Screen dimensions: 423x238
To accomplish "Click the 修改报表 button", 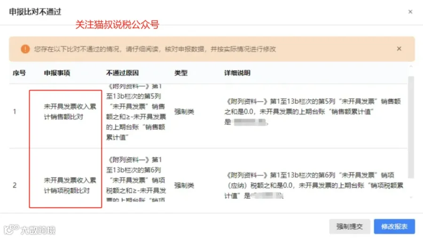I will click(x=394, y=226).
